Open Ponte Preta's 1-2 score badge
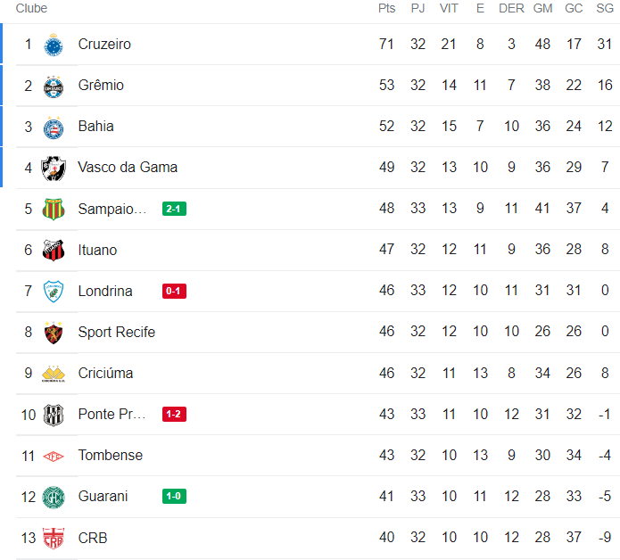The height and width of the screenshot is (560, 620). click(x=174, y=414)
